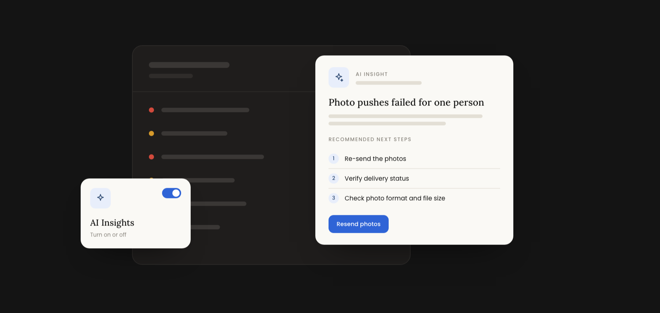Turn off the AI Insights toggle
660x313 pixels.
click(x=172, y=193)
